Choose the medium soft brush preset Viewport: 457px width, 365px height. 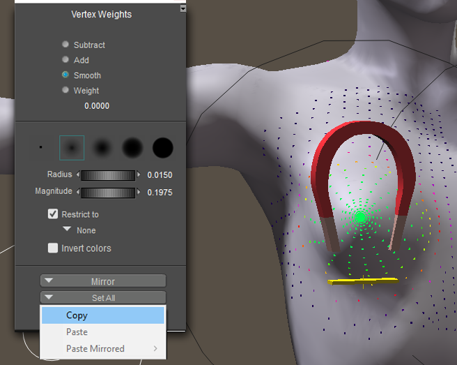(102, 147)
